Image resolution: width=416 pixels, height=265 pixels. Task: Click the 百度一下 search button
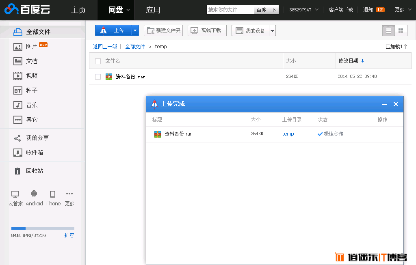[x=266, y=10]
